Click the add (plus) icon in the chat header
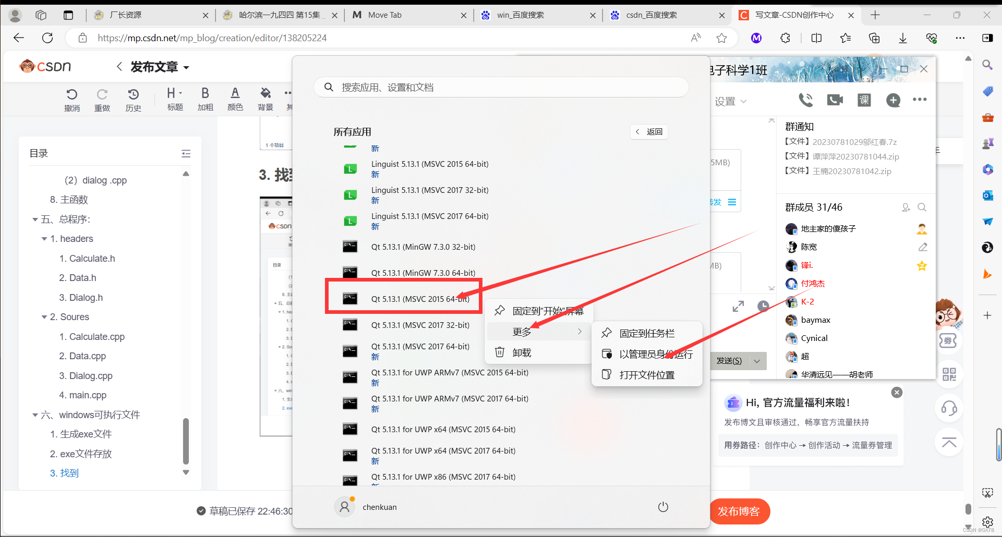Image resolution: width=1002 pixels, height=537 pixels. click(894, 100)
